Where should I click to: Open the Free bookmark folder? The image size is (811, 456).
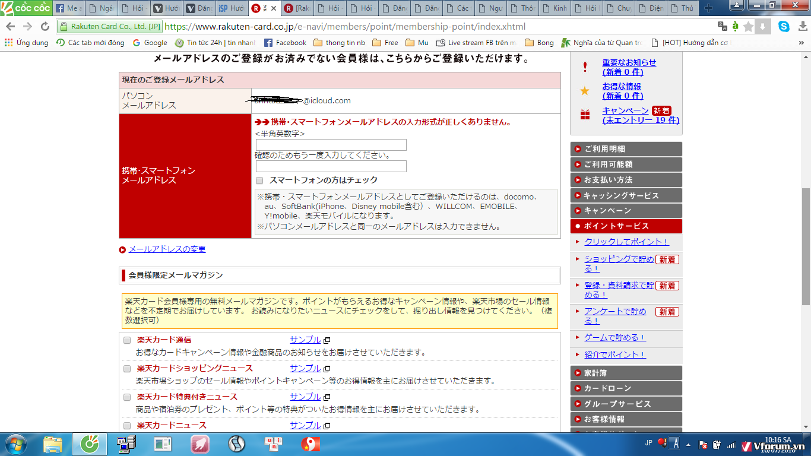[x=385, y=43]
